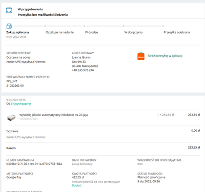Select order number b3938c12-7126-11ec-911a-677c973318da
This screenshot has height=192, width=205.
coord(34,164)
